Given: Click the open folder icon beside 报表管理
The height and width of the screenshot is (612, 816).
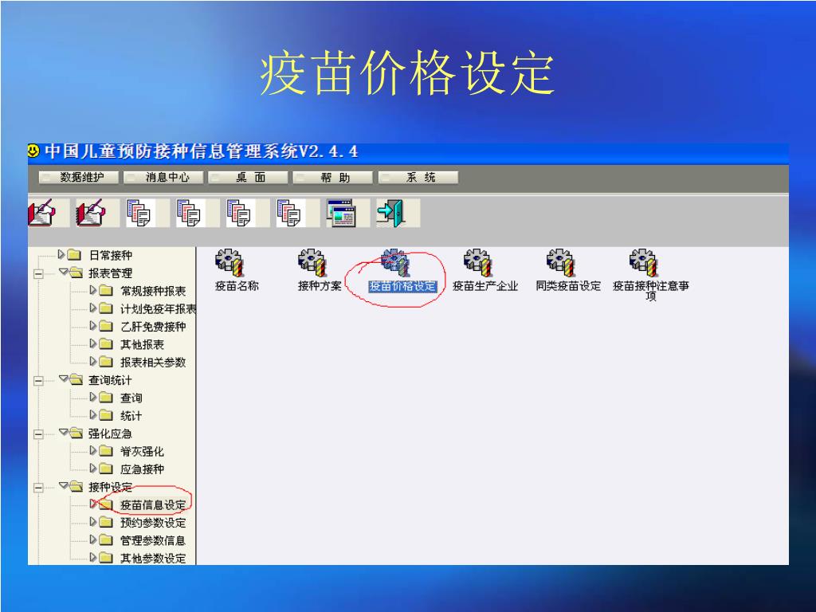Looking at the screenshot, I should point(76,273).
